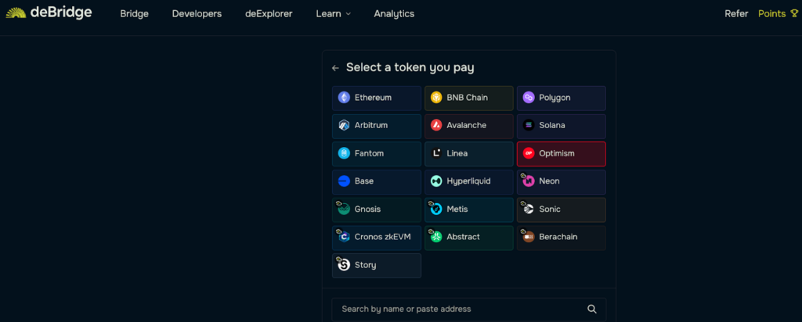Viewport: 802px width, 322px height.
Task: Click the 'Select a token you pay' heading
Action: tap(410, 67)
